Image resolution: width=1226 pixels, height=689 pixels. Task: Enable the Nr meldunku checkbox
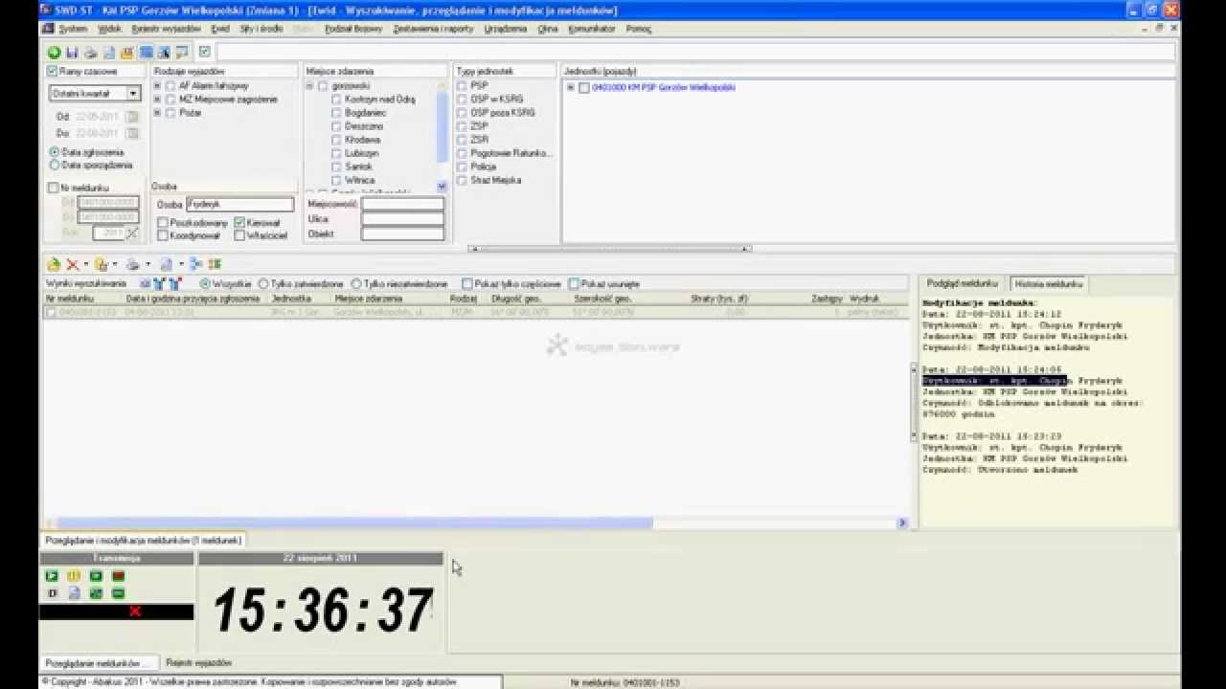click(53, 188)
